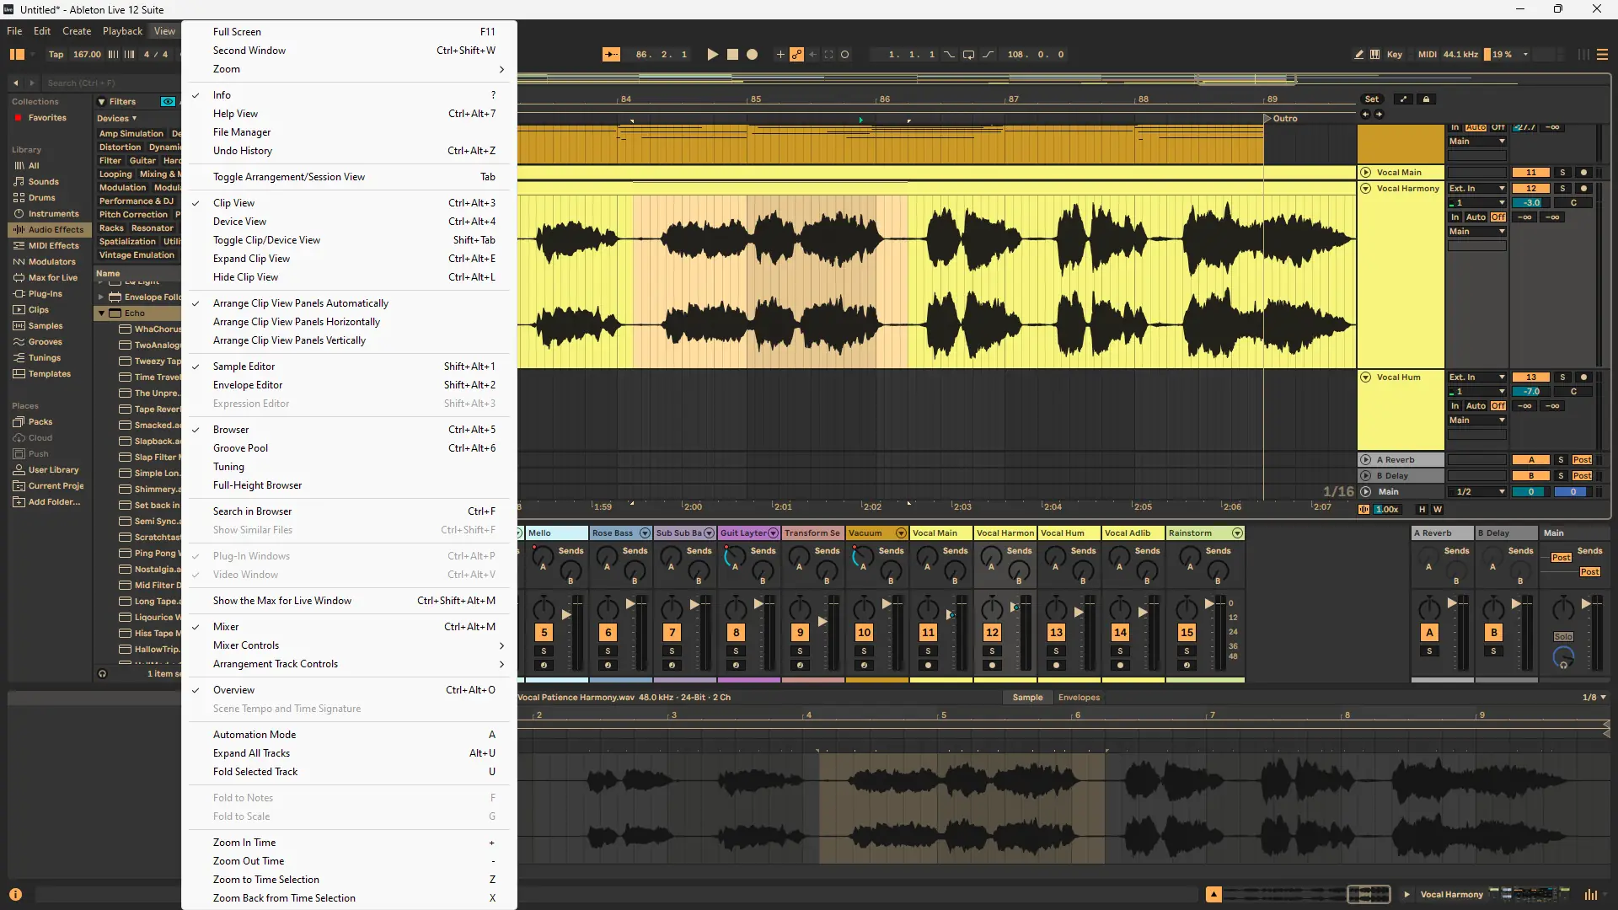Toggle the Arrangement Loop switch

[x=968, y=55]
